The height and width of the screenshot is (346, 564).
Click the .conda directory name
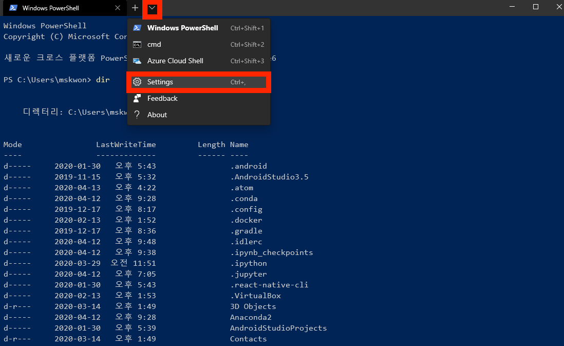pos(244,198)
